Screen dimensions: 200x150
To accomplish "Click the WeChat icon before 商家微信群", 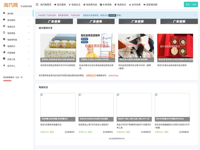I will click(x=144, y=5).
